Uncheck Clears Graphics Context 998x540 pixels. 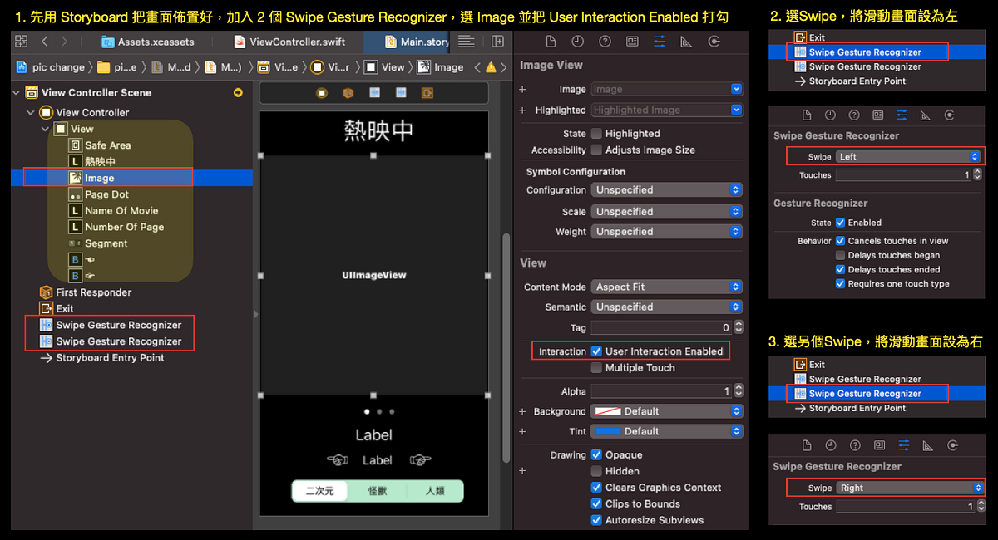pyautogui.click(x=596, y=487)
